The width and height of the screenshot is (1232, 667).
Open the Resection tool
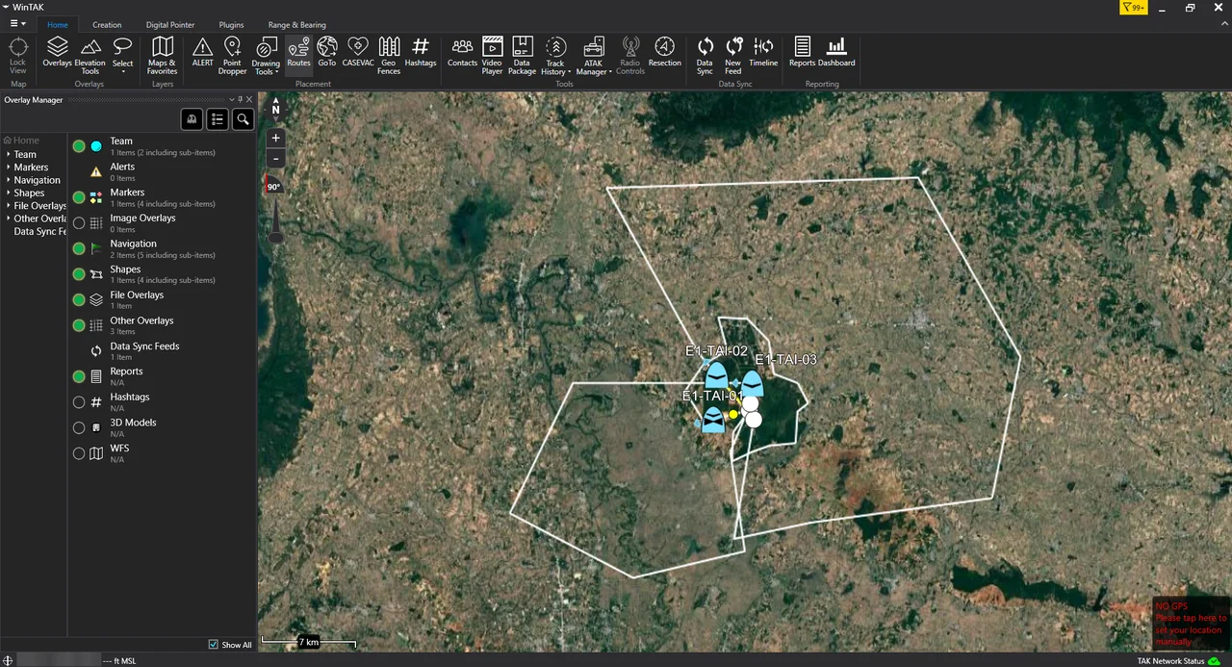(664, 53)
